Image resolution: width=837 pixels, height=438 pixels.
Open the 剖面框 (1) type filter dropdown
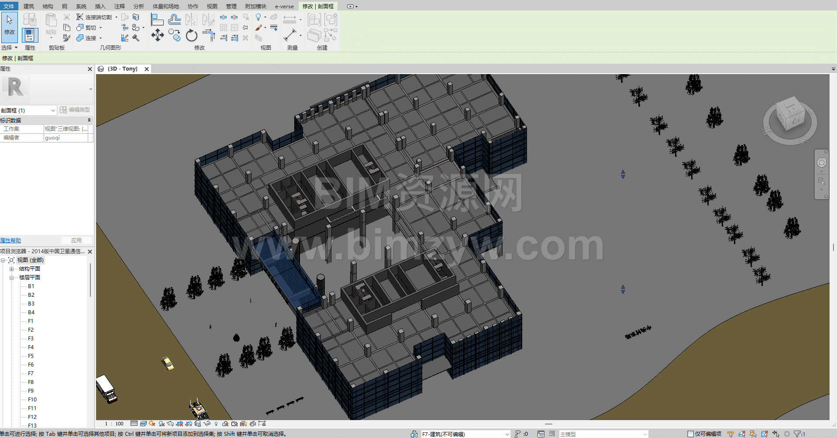click(x=28, y=110)
